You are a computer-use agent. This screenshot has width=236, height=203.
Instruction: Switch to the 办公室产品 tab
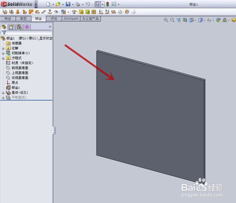(90, 19)
